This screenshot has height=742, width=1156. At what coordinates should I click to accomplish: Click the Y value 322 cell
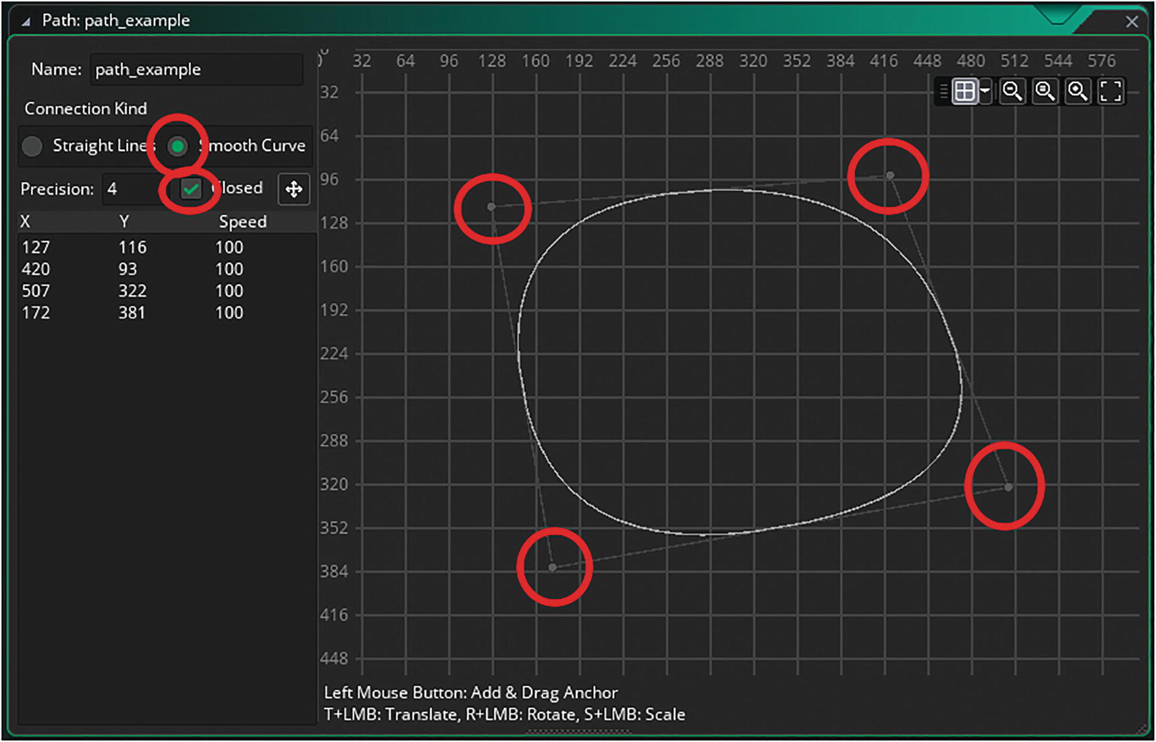132,291
